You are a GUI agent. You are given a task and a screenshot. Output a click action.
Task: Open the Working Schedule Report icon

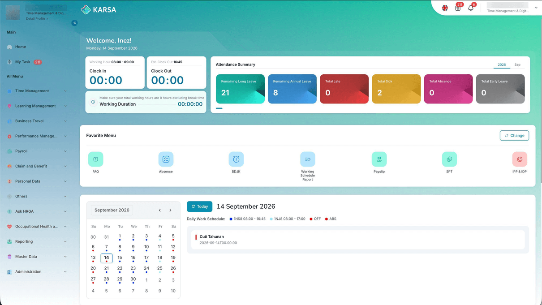pyautogui.click(x=308, y=159)
